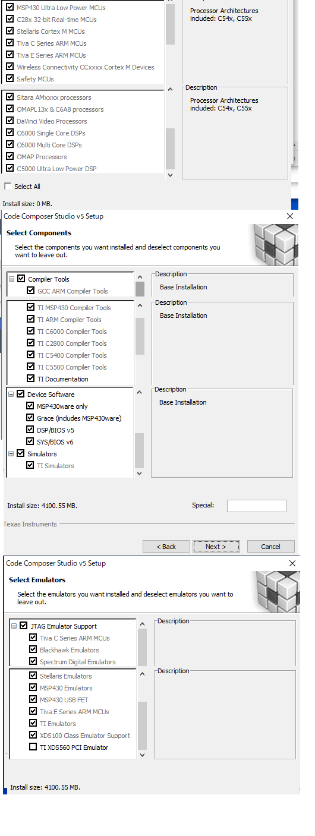
Task: Toggle Stellaris Cortex M MCUs checkbox
Action: coord(10,31)
